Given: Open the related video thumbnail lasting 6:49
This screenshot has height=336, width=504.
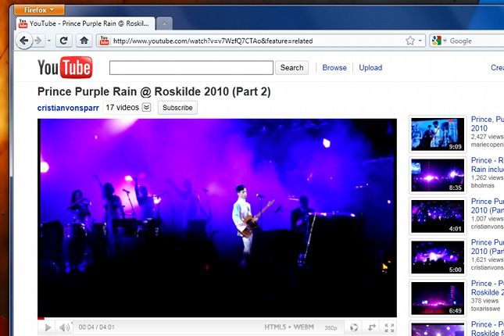Looking at the screenshot, I should [x=438, y=298].
